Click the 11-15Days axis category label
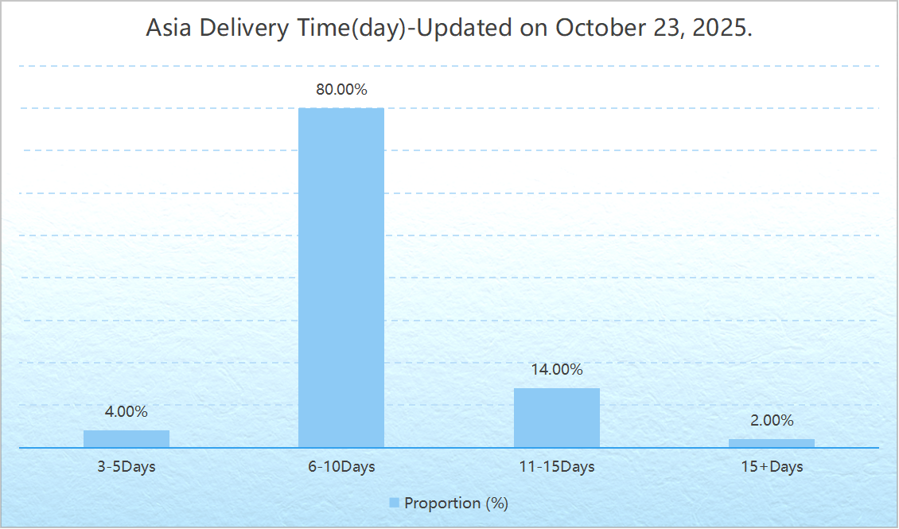The image size is (899, 529). tap(556, 467)
